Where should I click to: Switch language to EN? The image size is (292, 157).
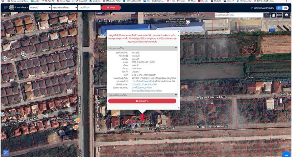click(285, 8)
